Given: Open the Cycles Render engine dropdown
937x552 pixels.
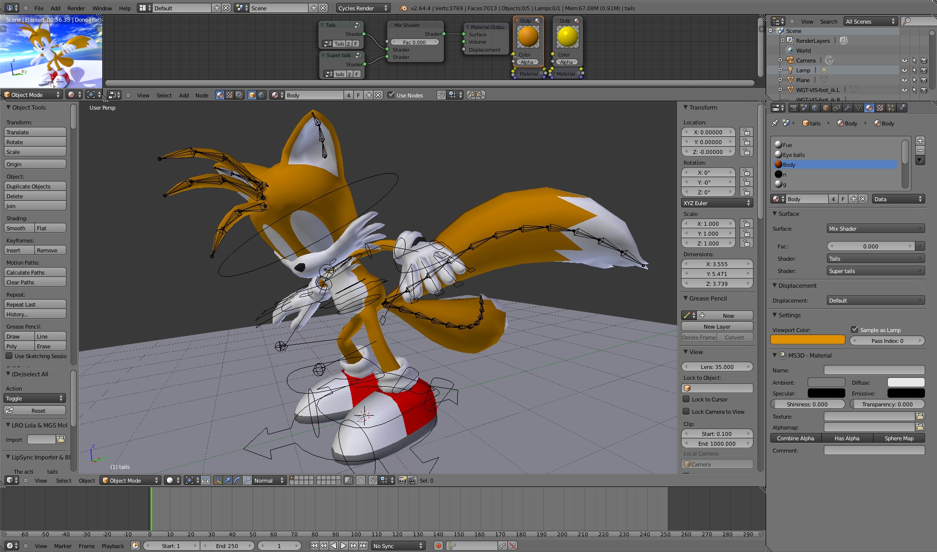Looking at the screenshot, I should coord(363,8).
